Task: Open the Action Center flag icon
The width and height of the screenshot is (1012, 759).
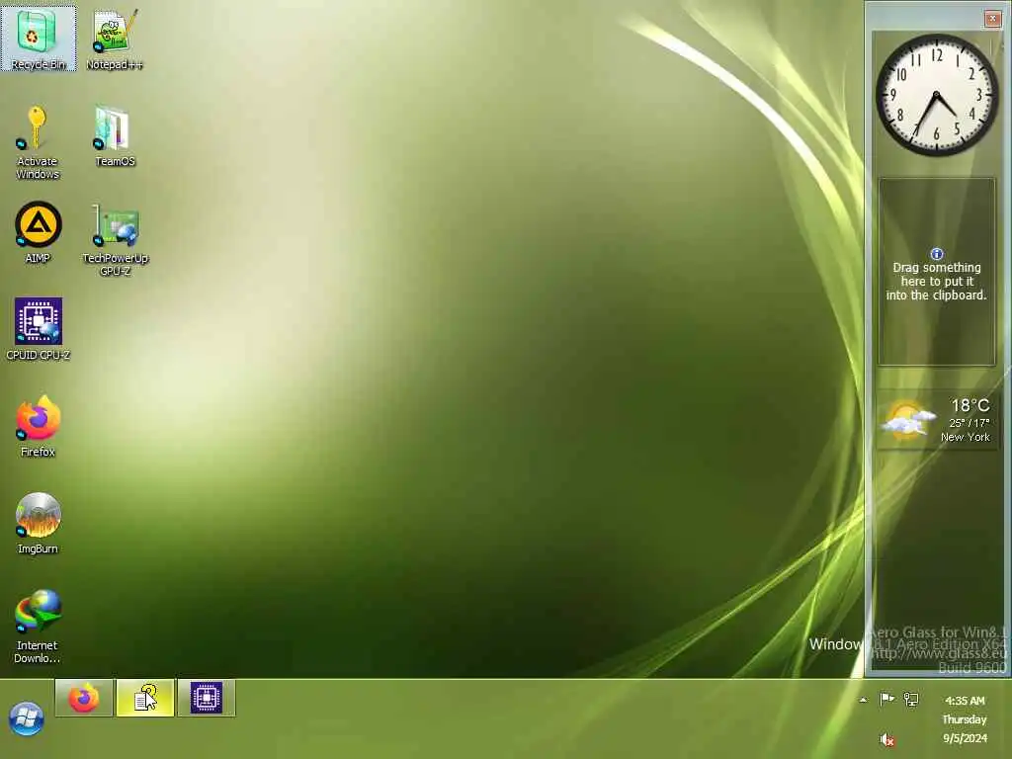Action: click(886, 699)
